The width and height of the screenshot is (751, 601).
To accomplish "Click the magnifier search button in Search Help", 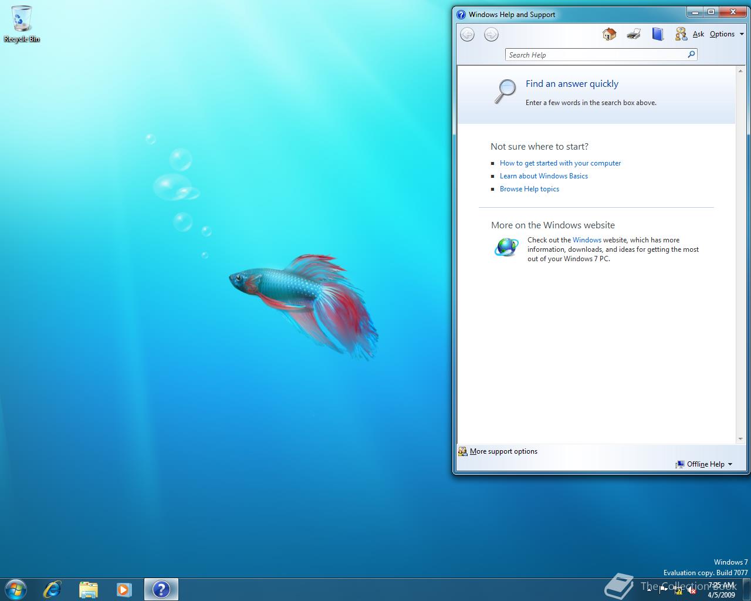I will [691, 55].
